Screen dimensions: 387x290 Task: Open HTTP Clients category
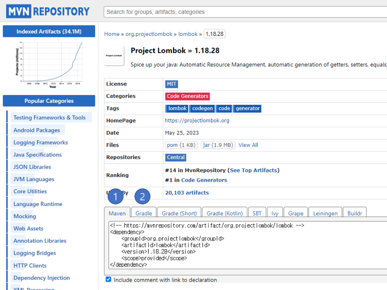[30, 266]
